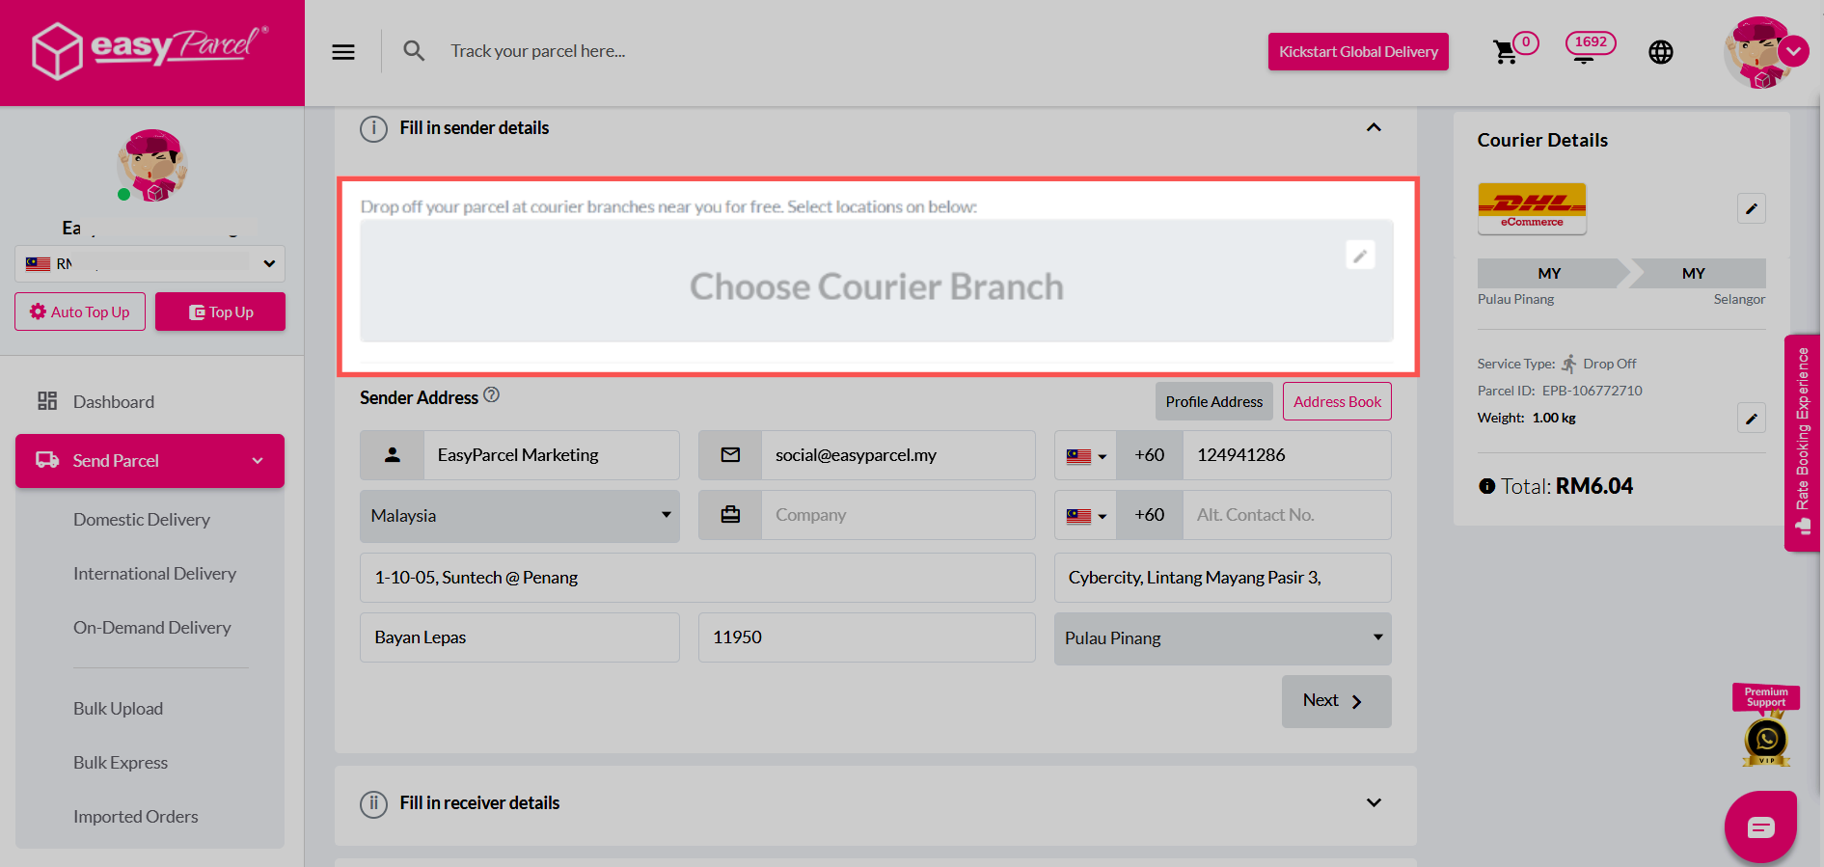Image resolution: width=1824 pixels, height=867 pixels.
Task: Open notifications showing 1692
Action: 1591,46
